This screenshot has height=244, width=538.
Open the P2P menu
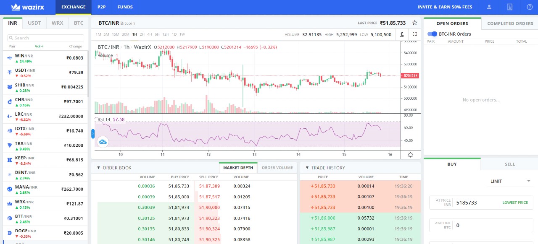coord(101,7)
